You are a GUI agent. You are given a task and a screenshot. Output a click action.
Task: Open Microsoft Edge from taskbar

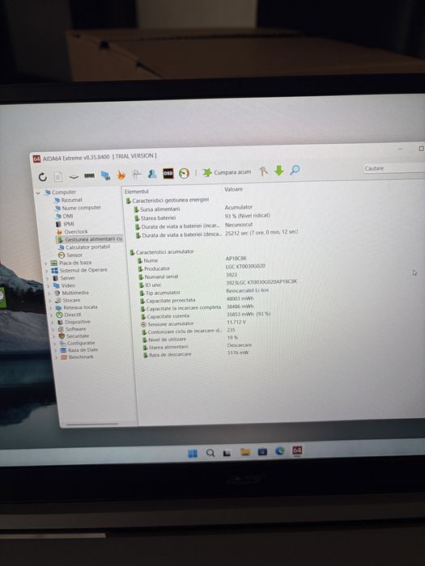(x=280, y=451)
